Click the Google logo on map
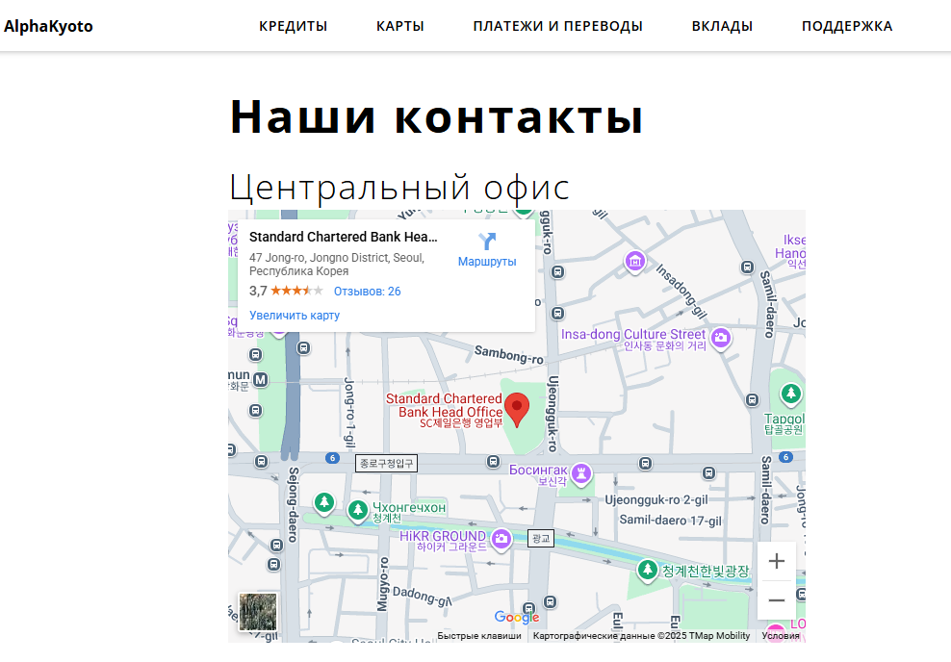 click(517, 617)
